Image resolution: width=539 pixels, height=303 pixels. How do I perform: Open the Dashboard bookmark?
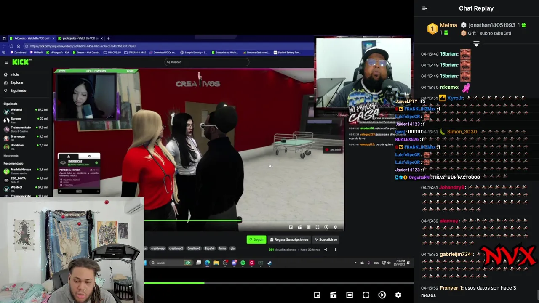point(18,53)
